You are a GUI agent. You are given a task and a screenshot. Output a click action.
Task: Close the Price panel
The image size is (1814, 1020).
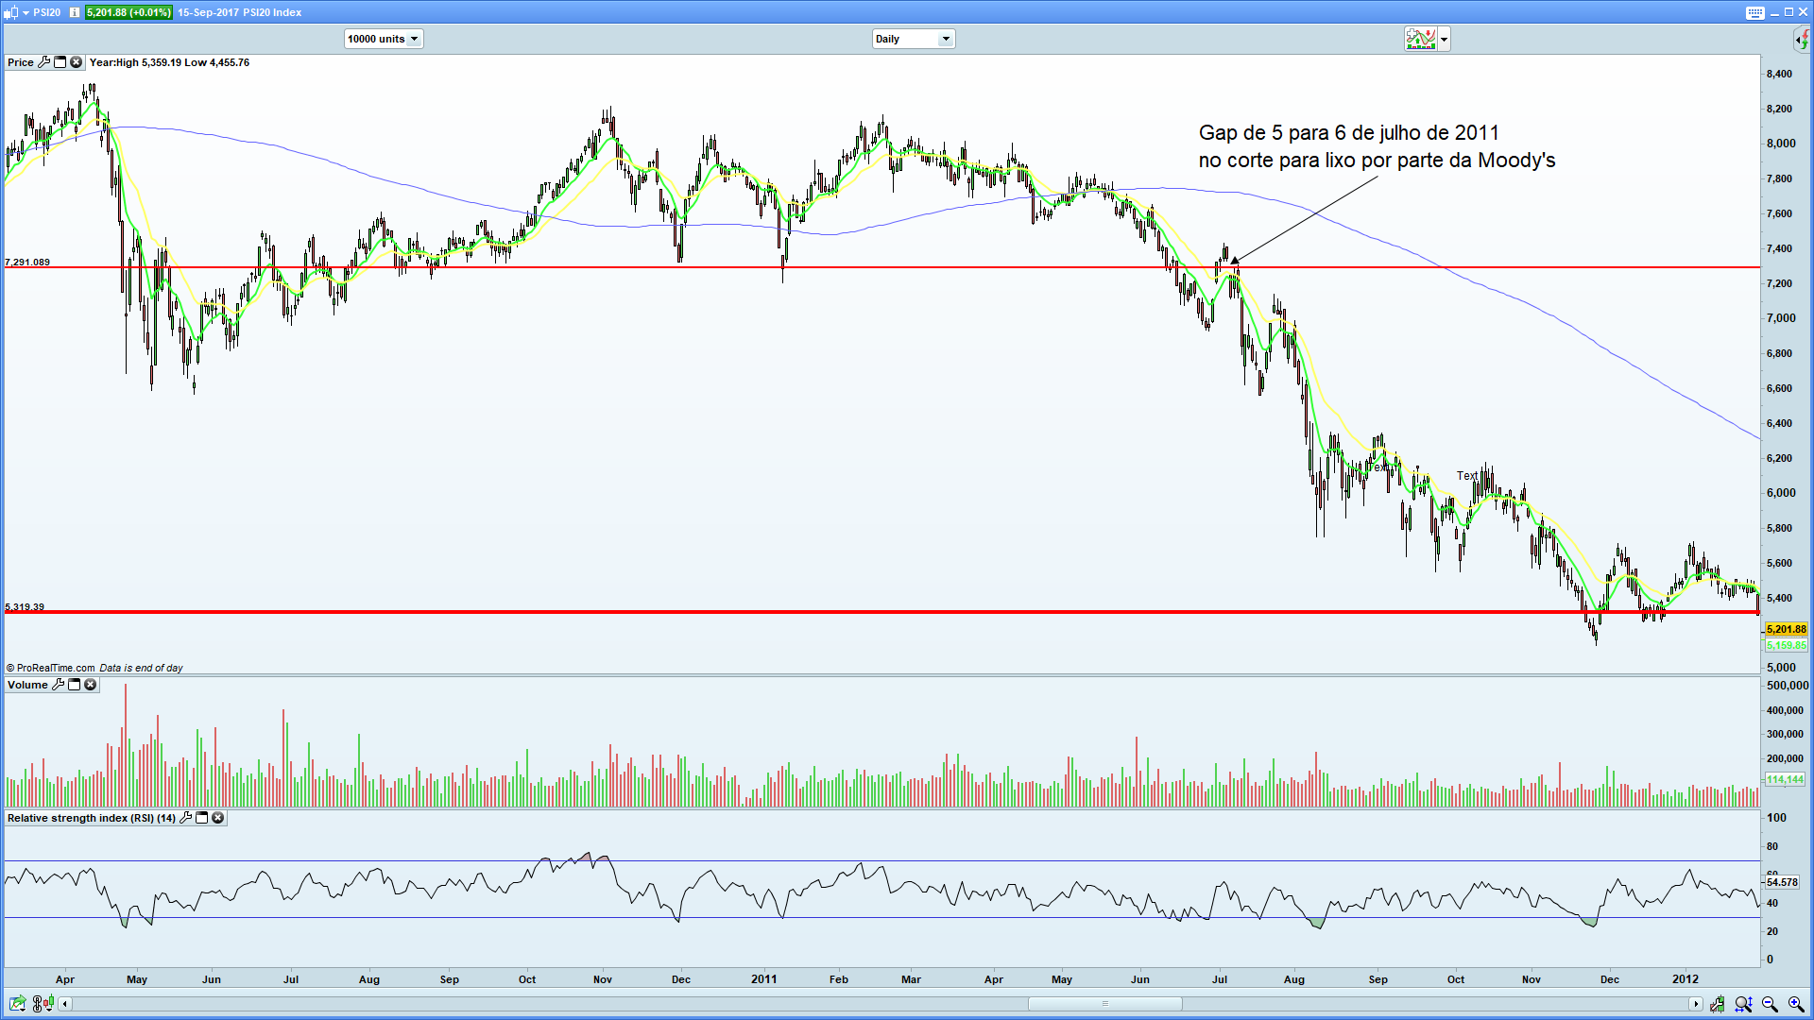[77, 62]
